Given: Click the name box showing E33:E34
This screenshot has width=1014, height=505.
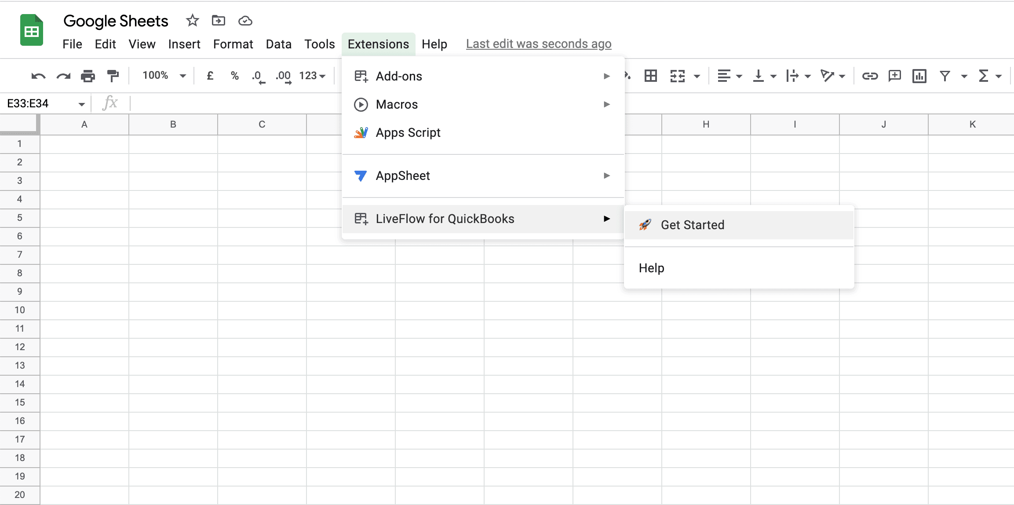Looking at the screenshot, I should click(x=28, y=103).
